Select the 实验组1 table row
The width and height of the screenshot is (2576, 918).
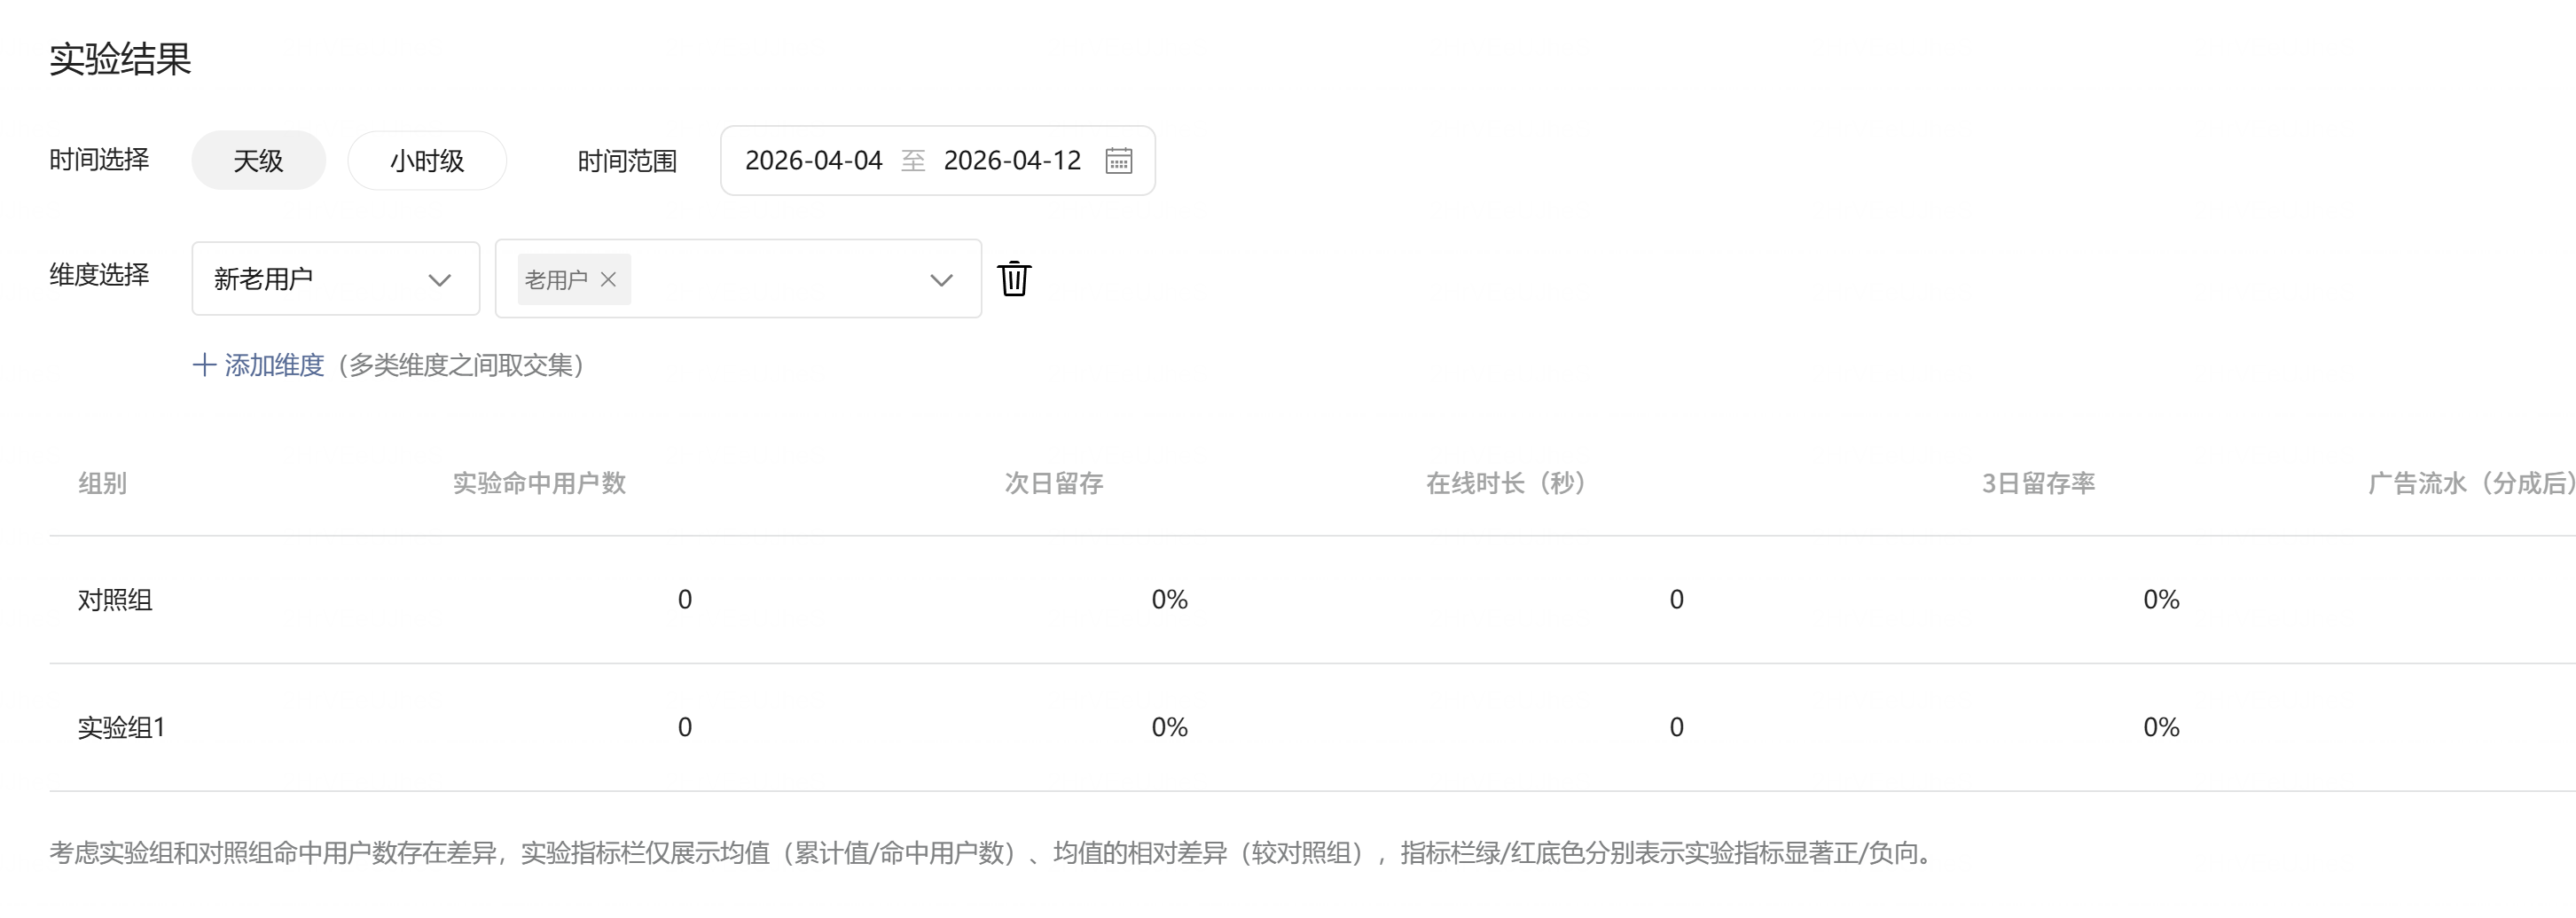click(1312, 727)
